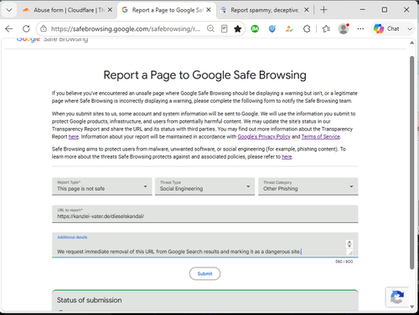419x315 pixels.
Task: Expand the arrow next to Chat
Action: (410, 28)
